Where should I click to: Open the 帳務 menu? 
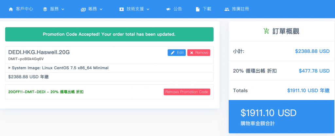click(x=92, y=9)
